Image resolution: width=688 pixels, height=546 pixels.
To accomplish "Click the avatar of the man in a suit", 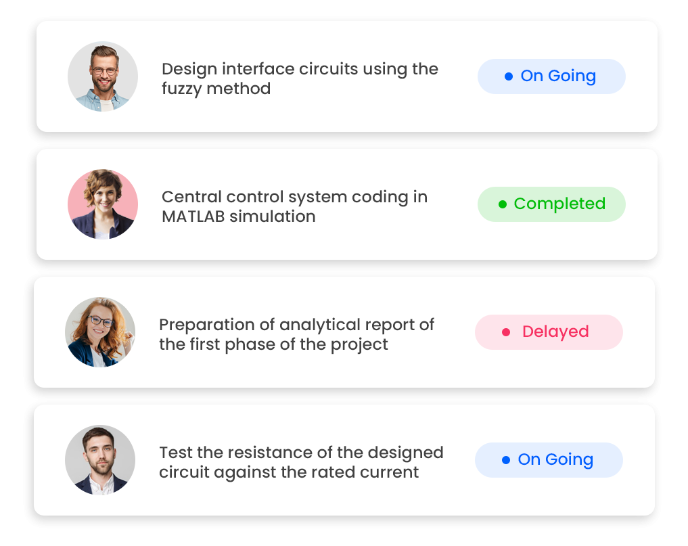I will coord(100,460).
